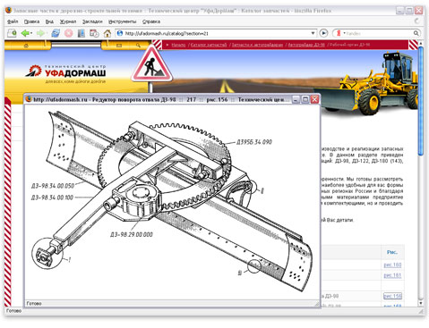Click the ДЗ-98.29.00.000 label in the diagram

pos(132,234)
